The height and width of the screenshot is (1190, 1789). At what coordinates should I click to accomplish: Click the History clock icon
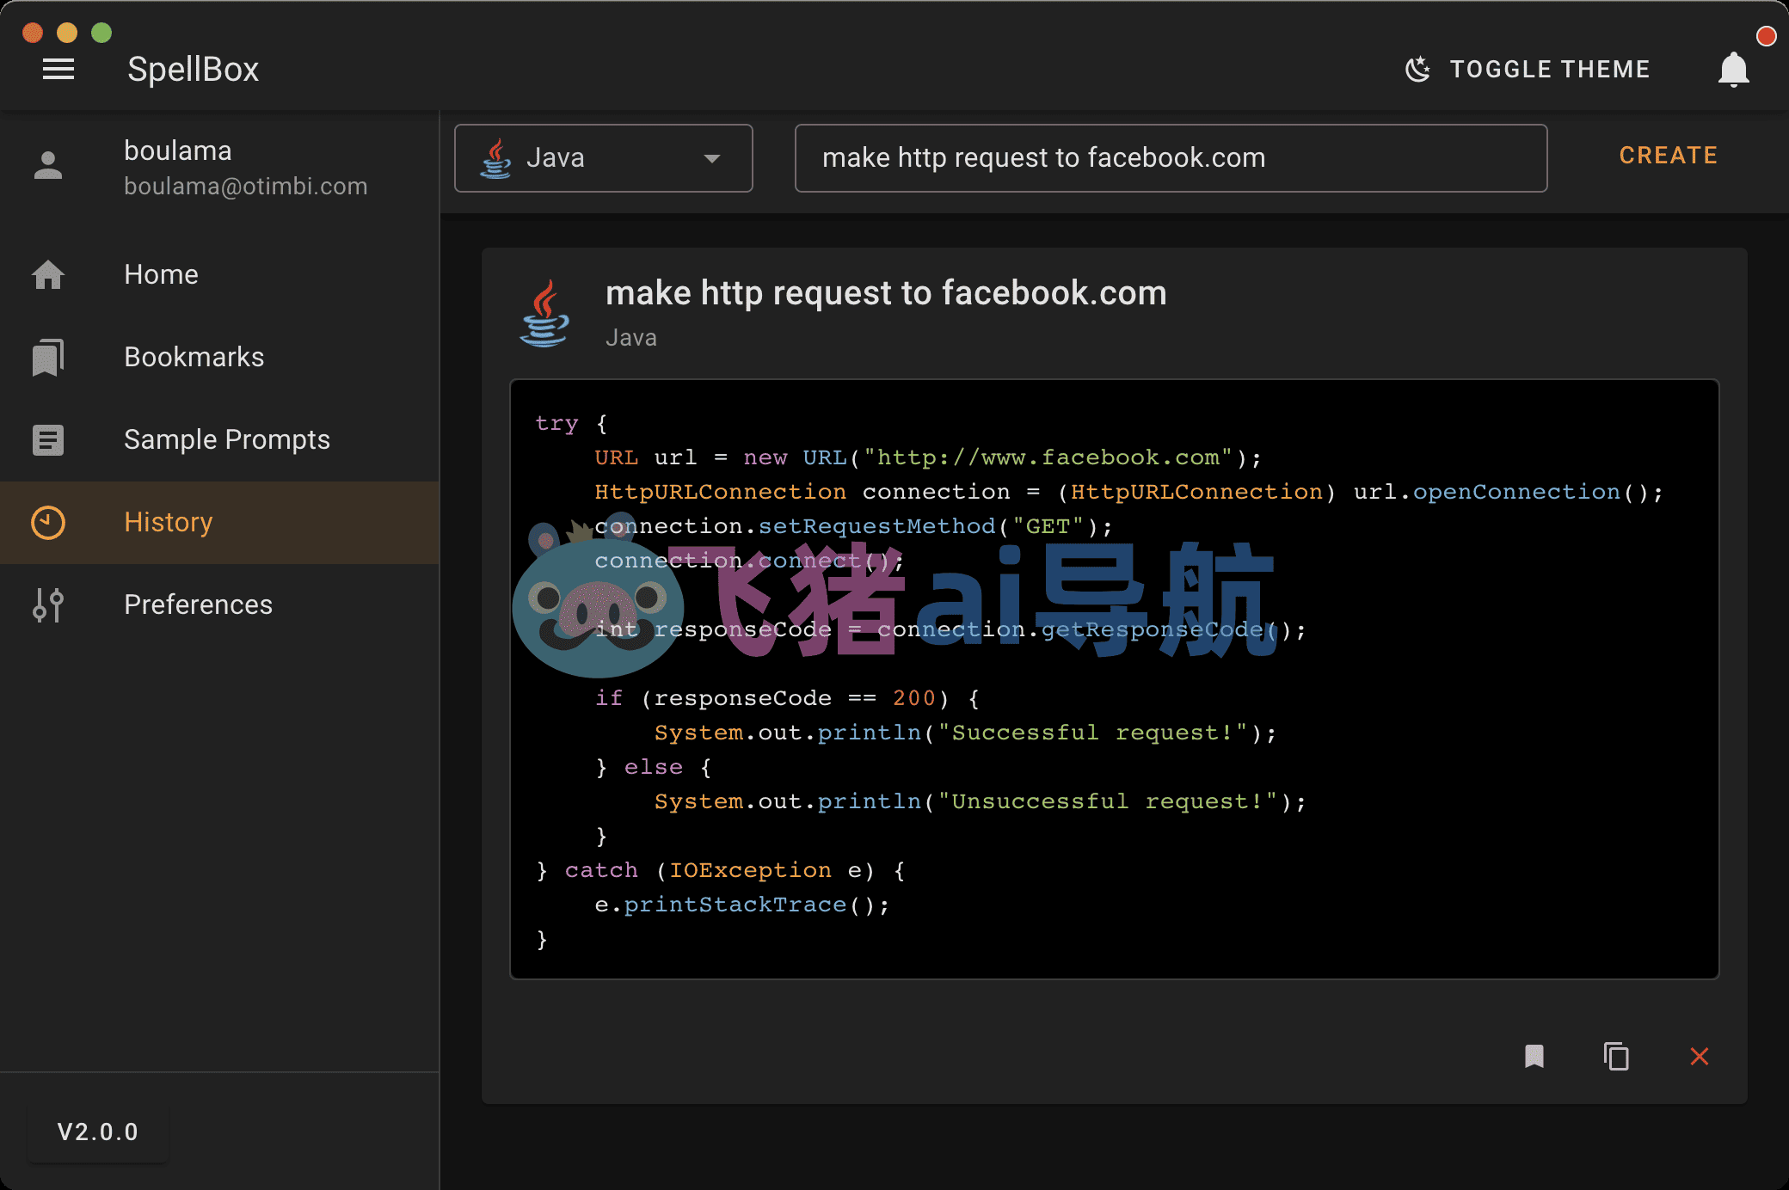48,522
